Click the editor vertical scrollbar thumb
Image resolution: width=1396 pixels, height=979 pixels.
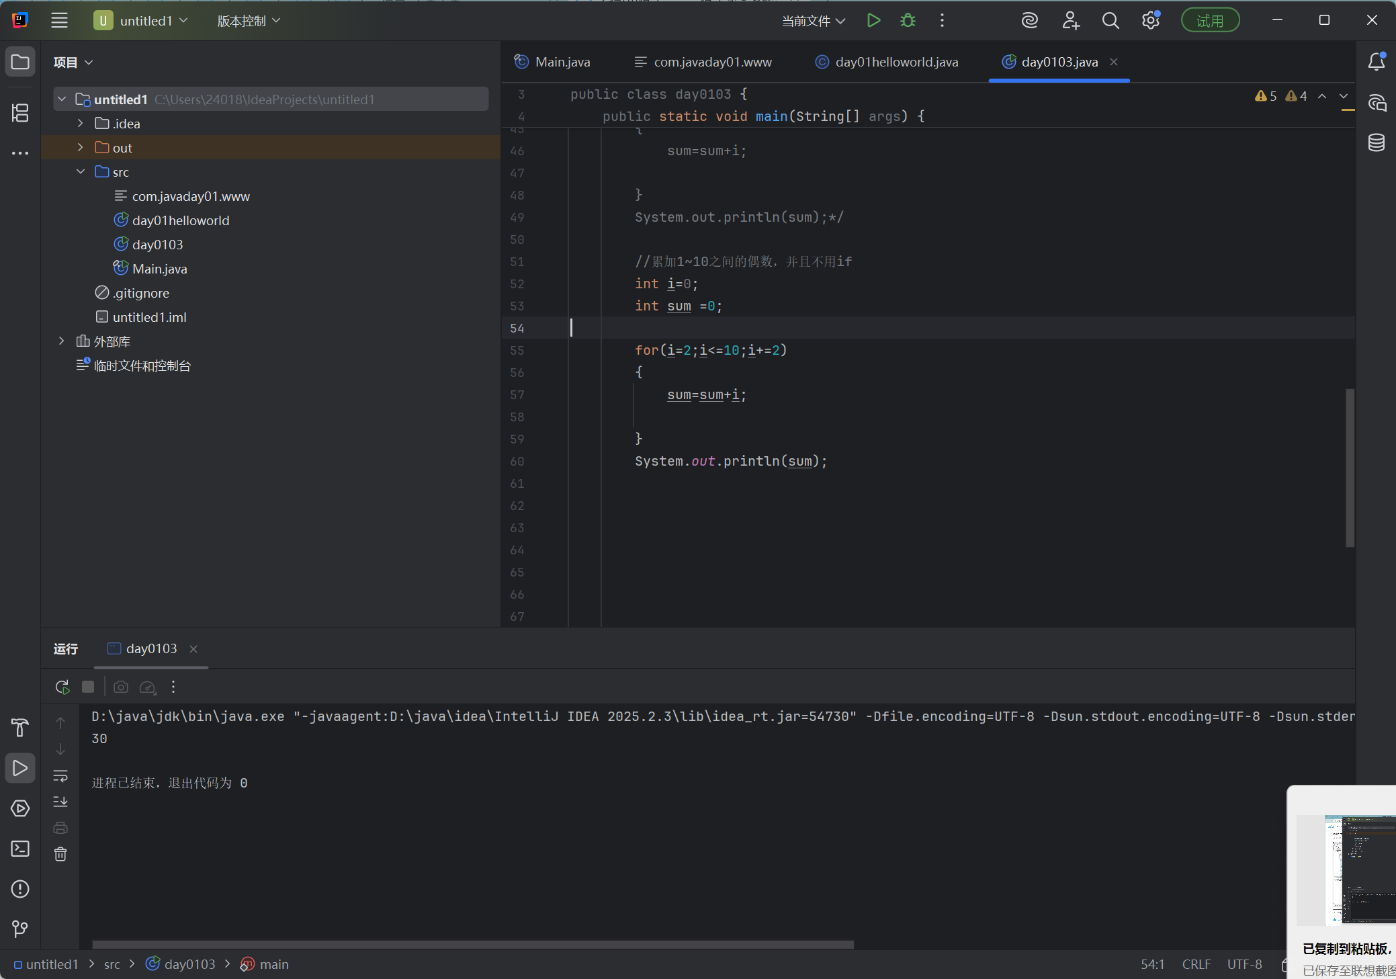click(x=1350, y=467)
